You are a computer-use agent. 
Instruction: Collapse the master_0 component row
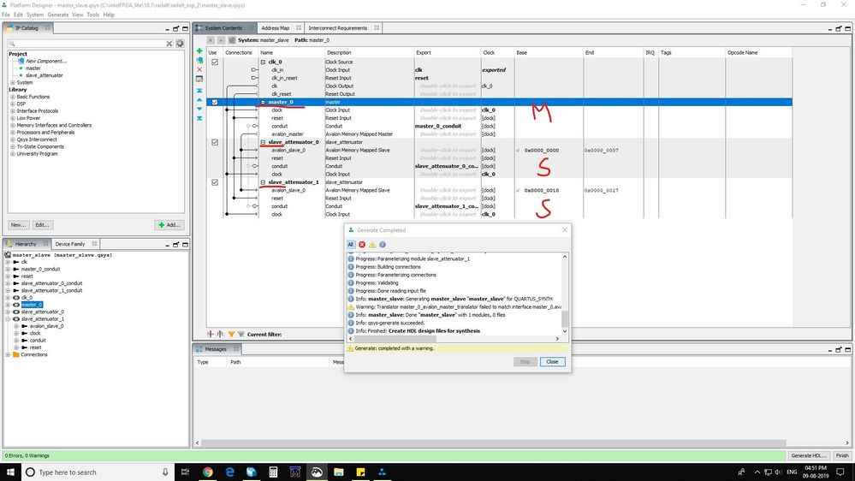[x=264, y=102]
